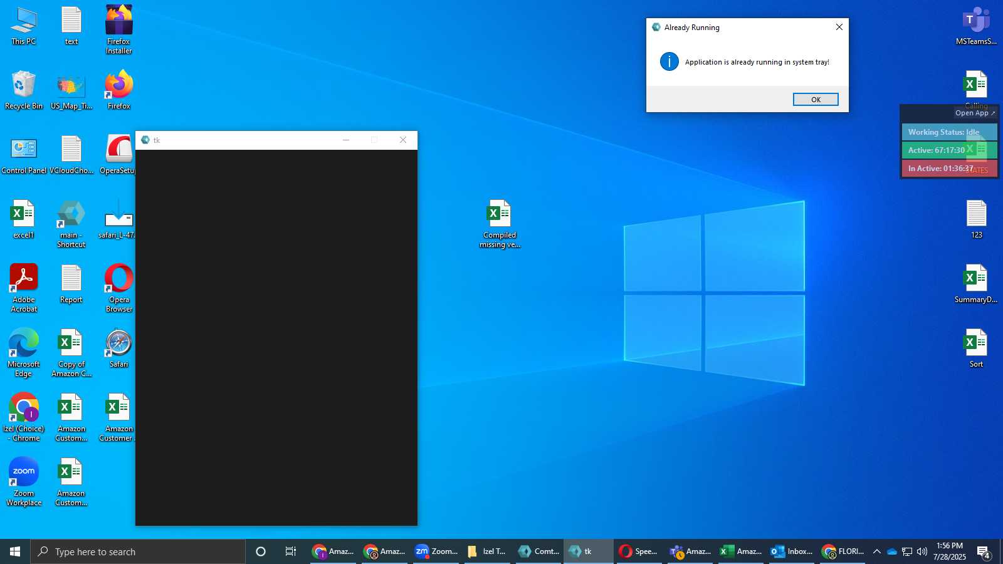Select the Zoom Workplace shortcut

click(x=24, y=483)
